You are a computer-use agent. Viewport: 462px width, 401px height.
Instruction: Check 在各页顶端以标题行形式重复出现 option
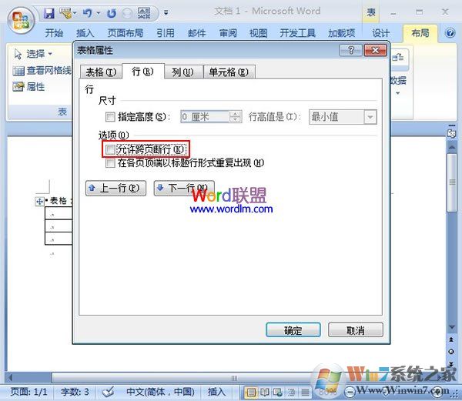(110, 163)
